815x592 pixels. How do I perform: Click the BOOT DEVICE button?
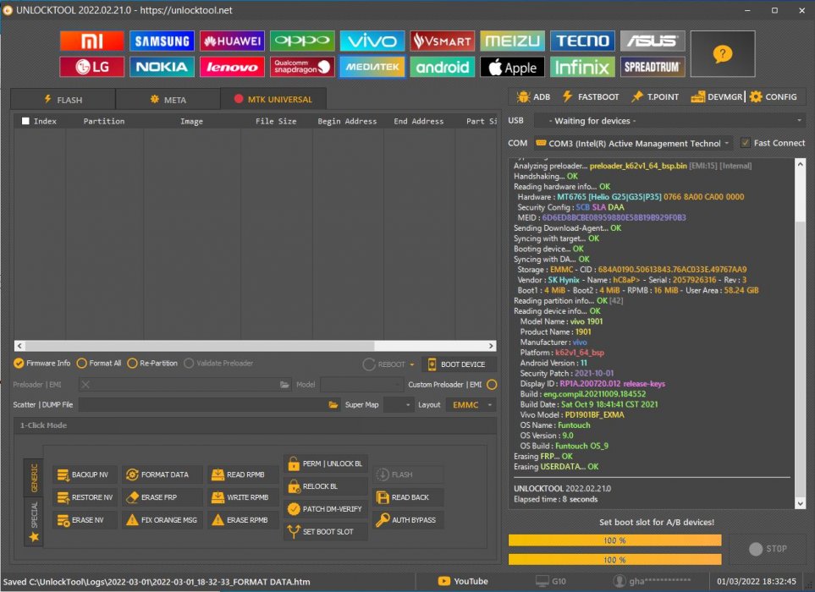458,365
